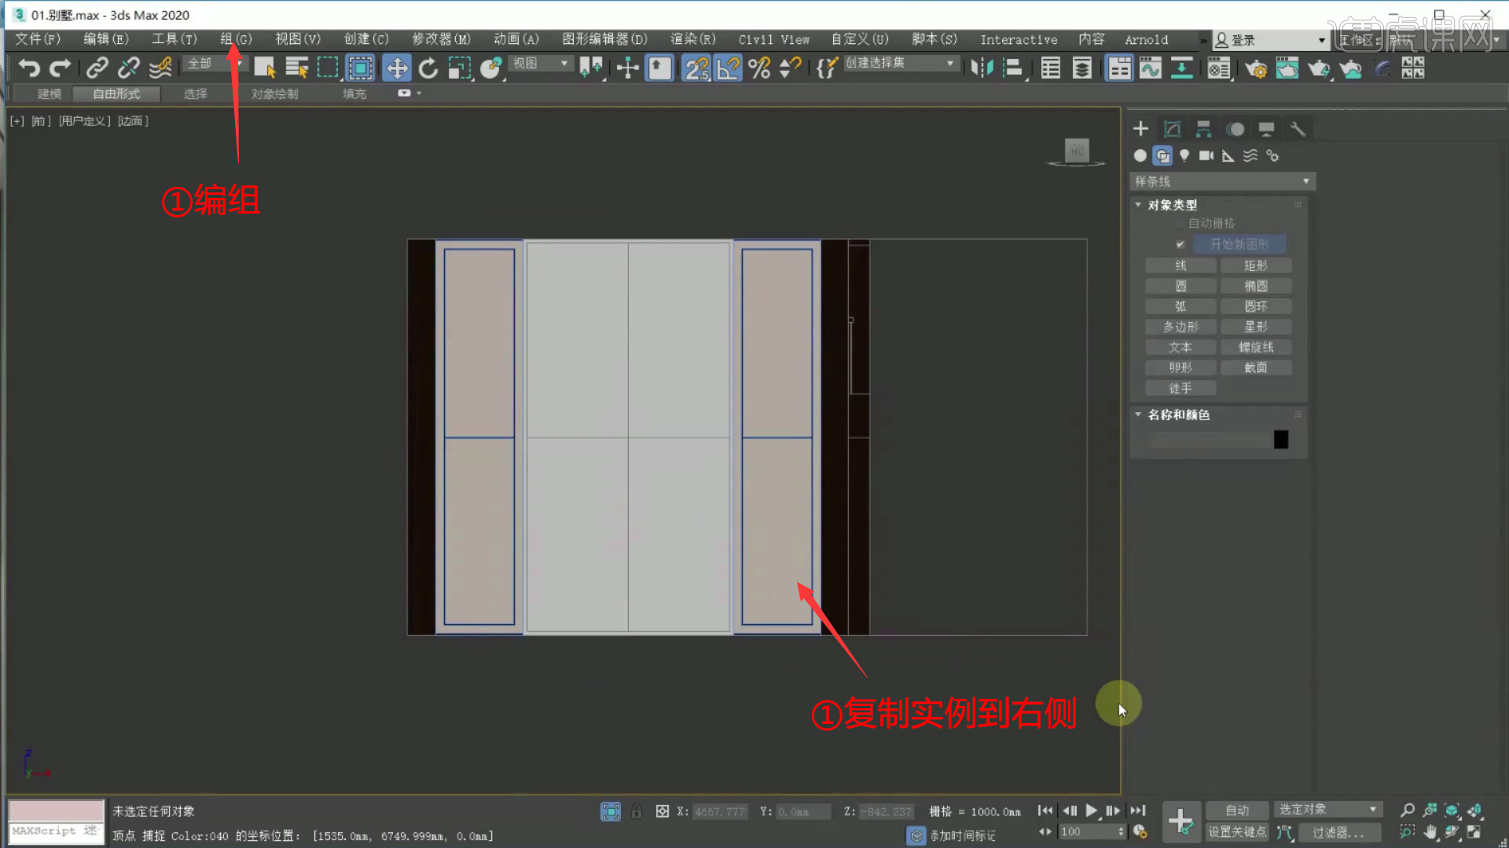Select the Unlink Selection icon

[x=129, y=68]
